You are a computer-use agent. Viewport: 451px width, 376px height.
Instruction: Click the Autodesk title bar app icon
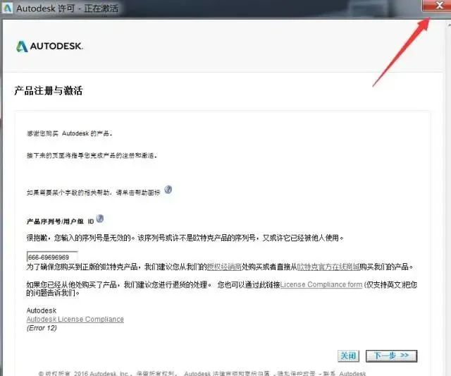coord(7,8)
